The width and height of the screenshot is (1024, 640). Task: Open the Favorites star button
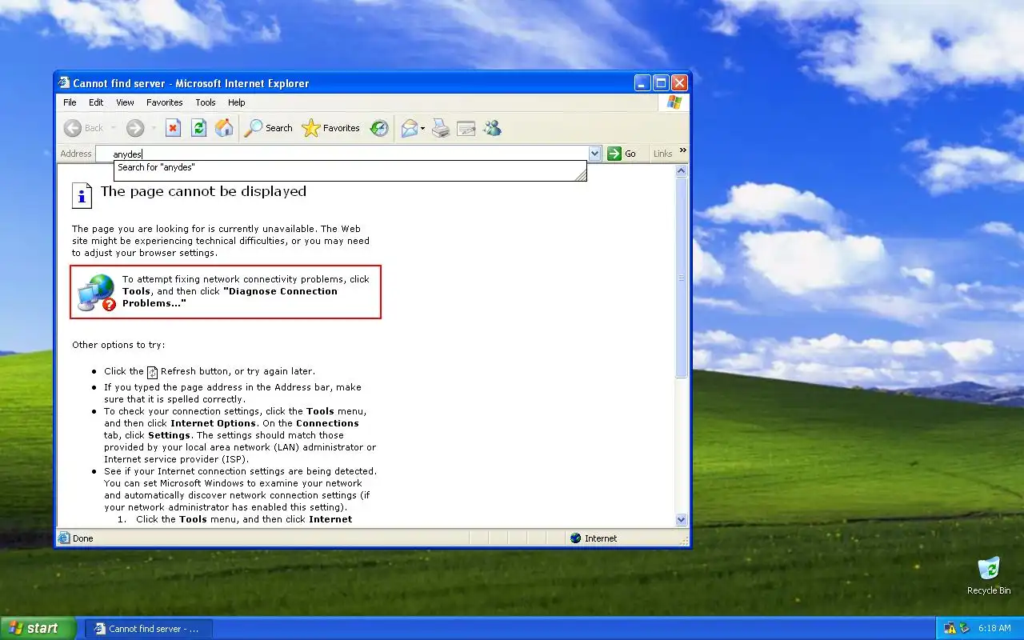[331, 128]
